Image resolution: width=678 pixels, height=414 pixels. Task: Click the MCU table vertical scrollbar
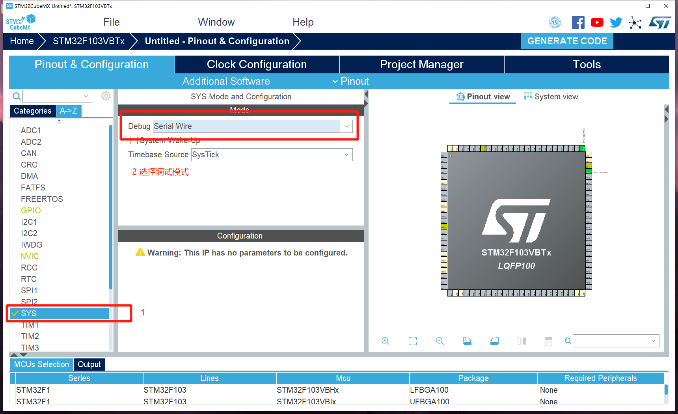(666, 390)
